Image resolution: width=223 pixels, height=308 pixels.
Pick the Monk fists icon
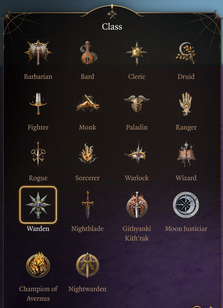coord(88,103)
